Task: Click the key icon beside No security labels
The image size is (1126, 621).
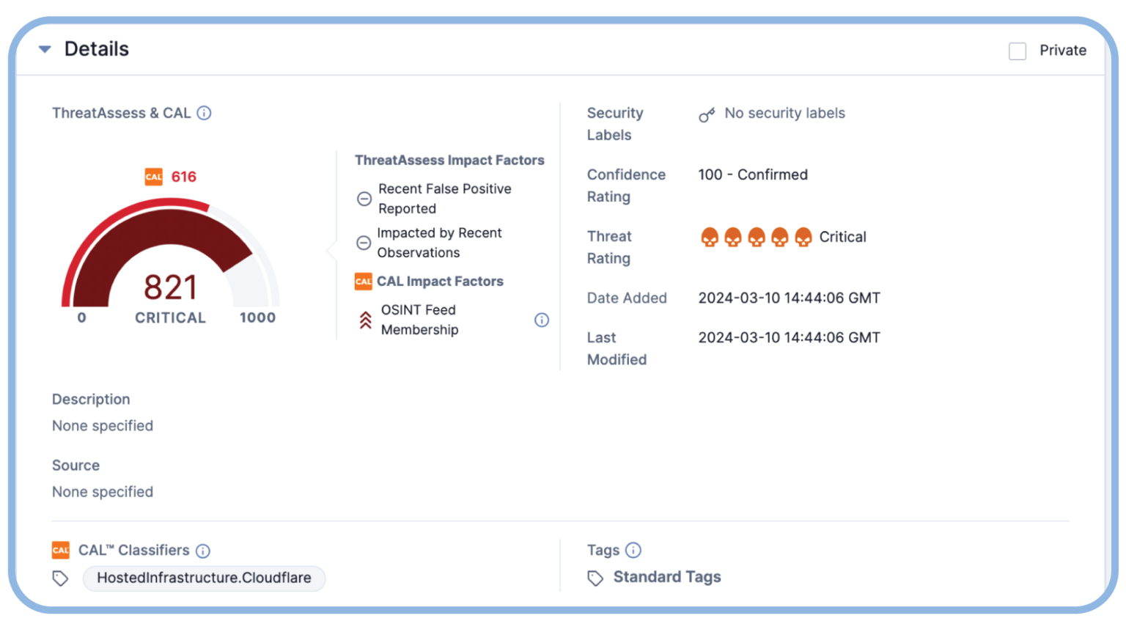Action: tap(706, 114)
